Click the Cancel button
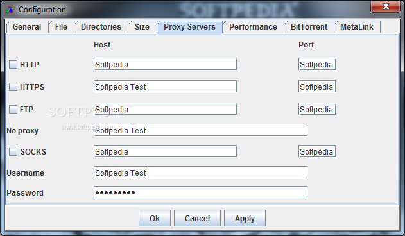Viewport: 405px width, 236px height. 197,218
